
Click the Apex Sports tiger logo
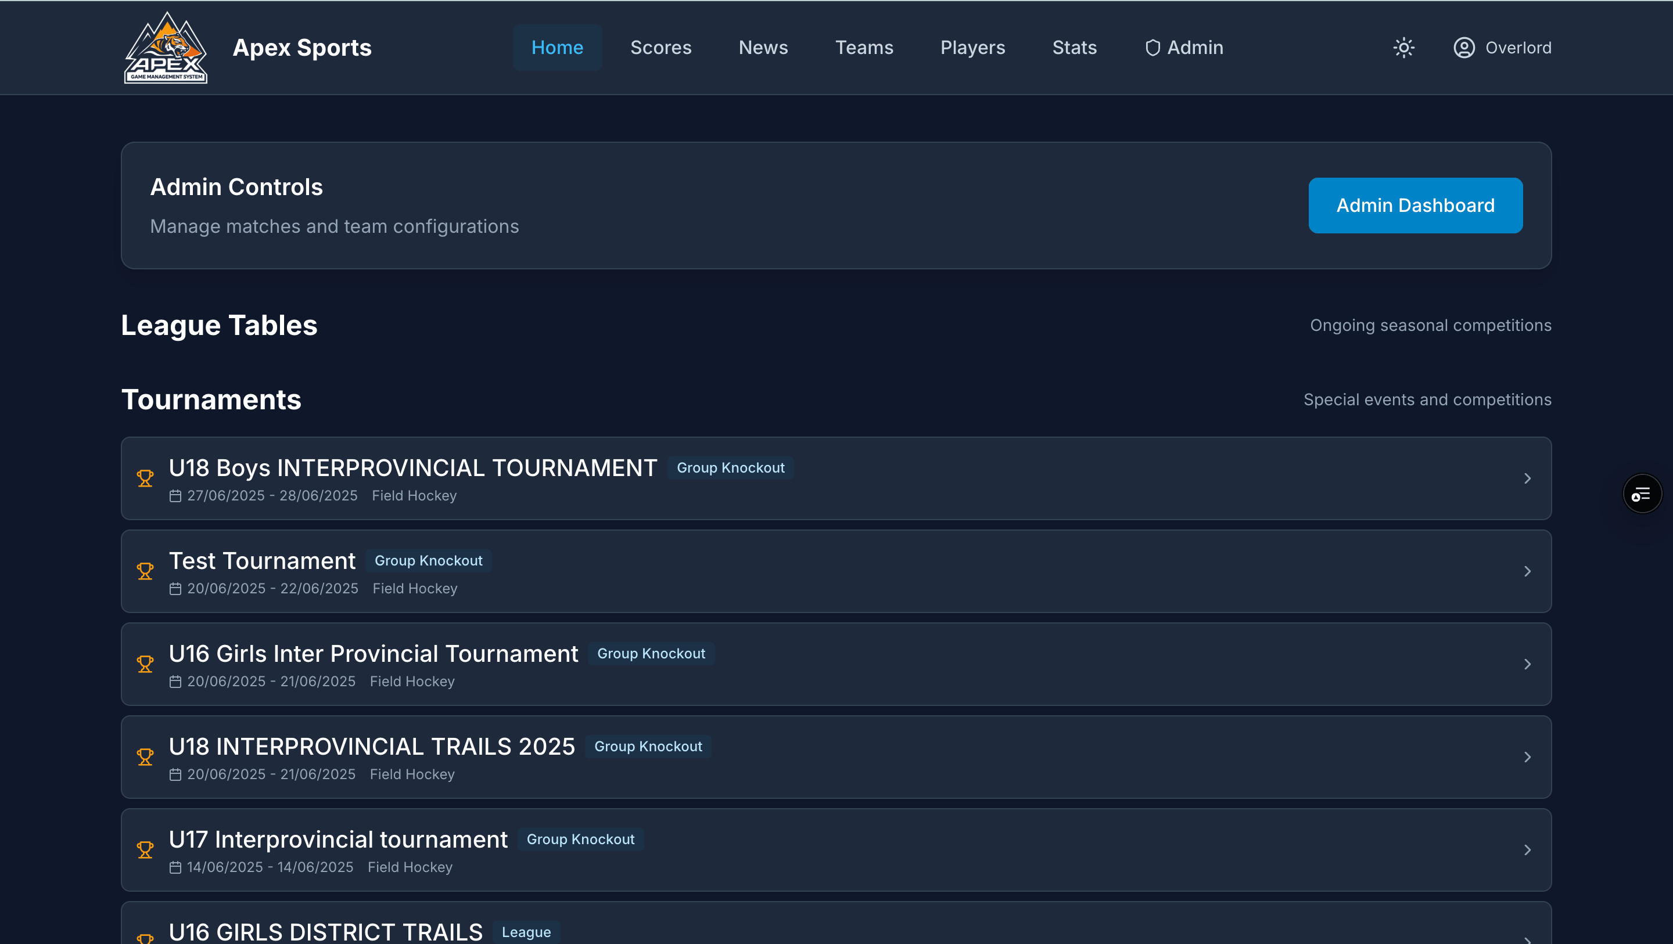(166, 48)
